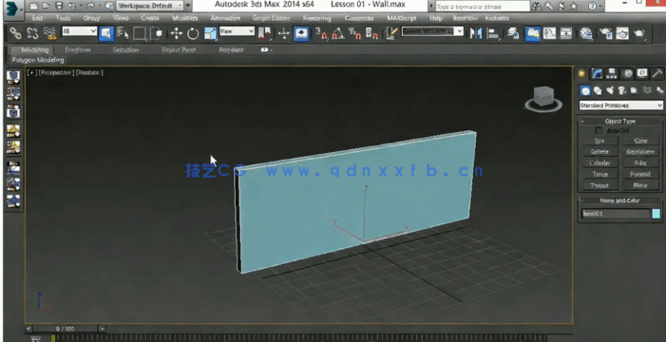Click the Sphere primitive button
Screen dimensions: 666x342
(x=599, y=152)
